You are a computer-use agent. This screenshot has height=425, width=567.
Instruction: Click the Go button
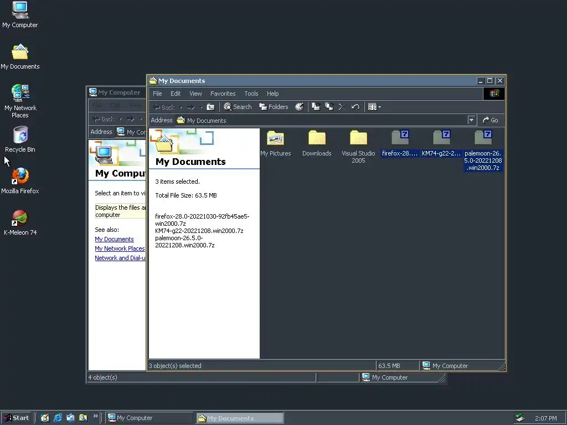(x=491, y=120)
